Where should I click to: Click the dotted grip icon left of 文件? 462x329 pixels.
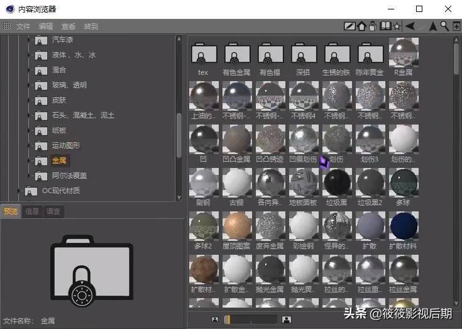point(7,26)
